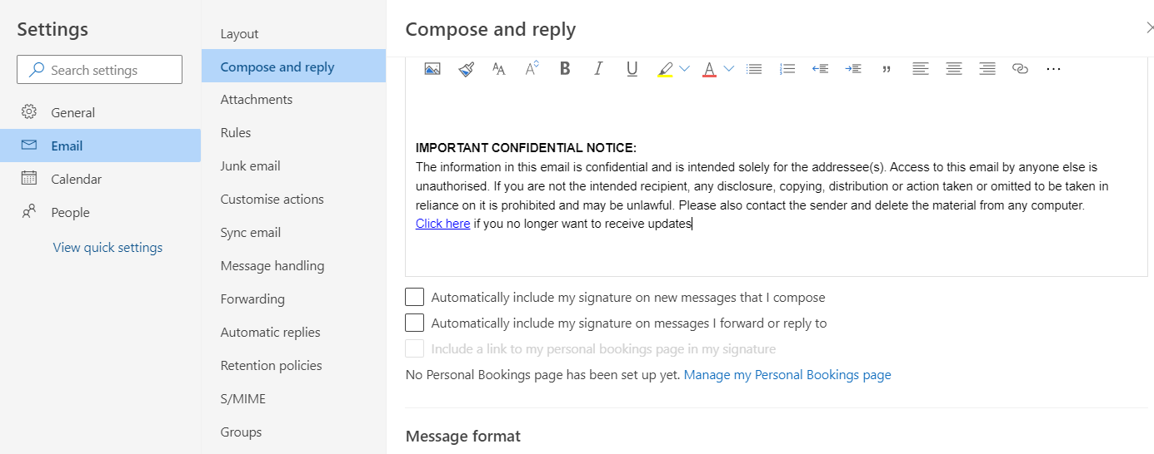Apply italic formatting to signature text
The width and height of the screenshot is (1154, 454).
click(x=598, y=69)
